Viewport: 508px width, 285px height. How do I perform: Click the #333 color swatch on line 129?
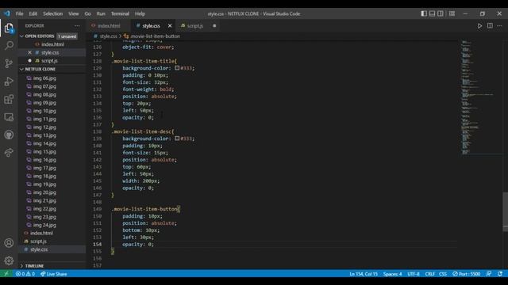click(x=177, y=68)
